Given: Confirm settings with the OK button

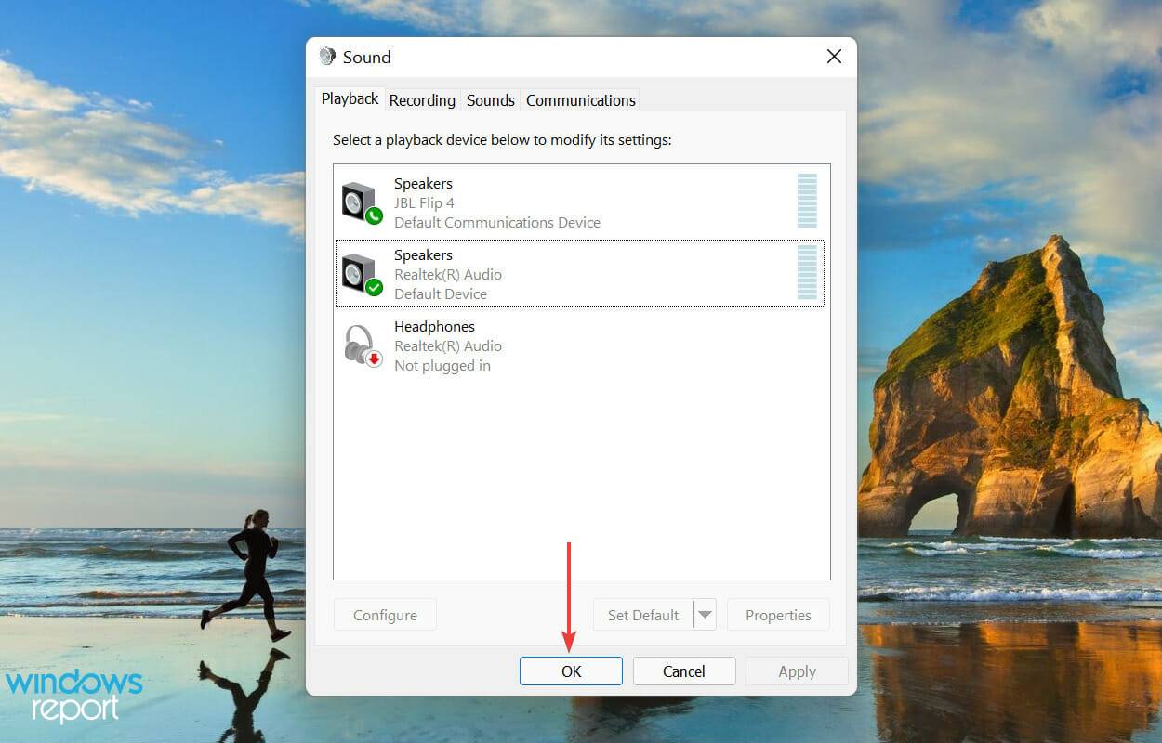Looking at the screenshot, I should click(x=571, y=671).
